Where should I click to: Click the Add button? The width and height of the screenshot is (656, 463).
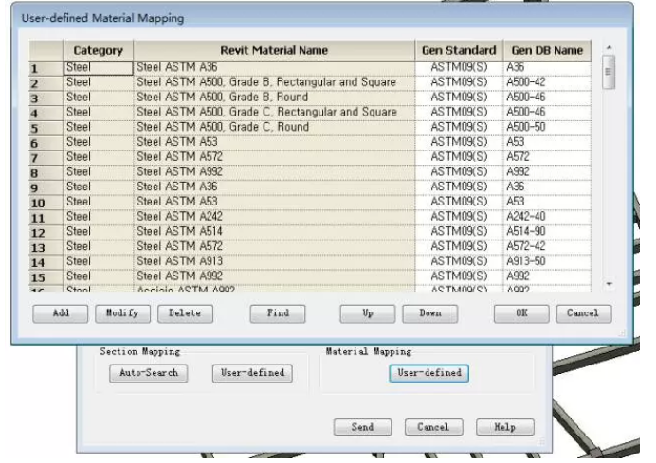[x=60, y=313]
